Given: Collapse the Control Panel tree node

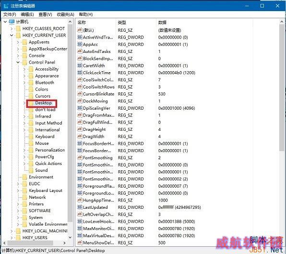Looking at the screenshot, I should (x=18, y=63).
